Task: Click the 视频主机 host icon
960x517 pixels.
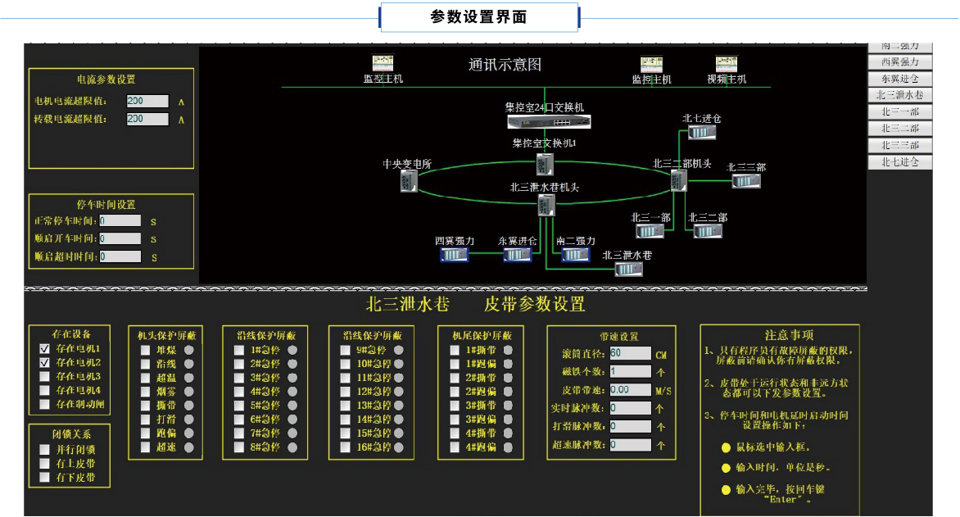Action: click(x=726, y=64)
